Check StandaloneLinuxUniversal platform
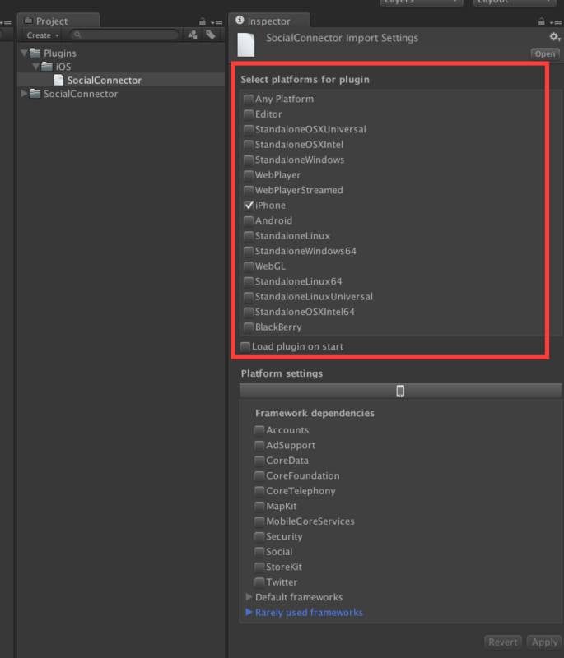The image size is (564, 658). (248, 297)
